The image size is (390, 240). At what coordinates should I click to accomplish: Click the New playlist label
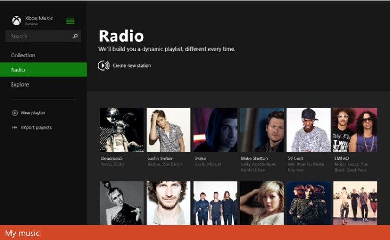coord(33,113)
